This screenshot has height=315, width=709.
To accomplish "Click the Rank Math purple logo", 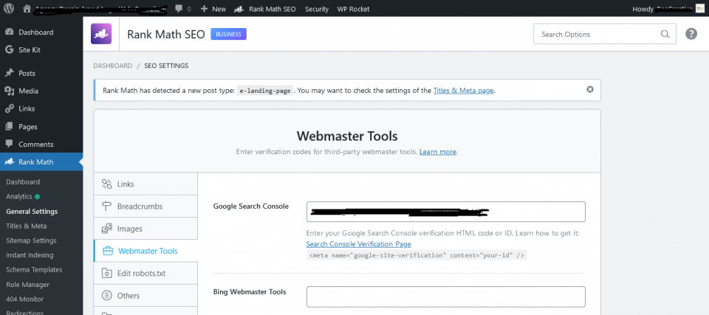I will tap(101, 34).
